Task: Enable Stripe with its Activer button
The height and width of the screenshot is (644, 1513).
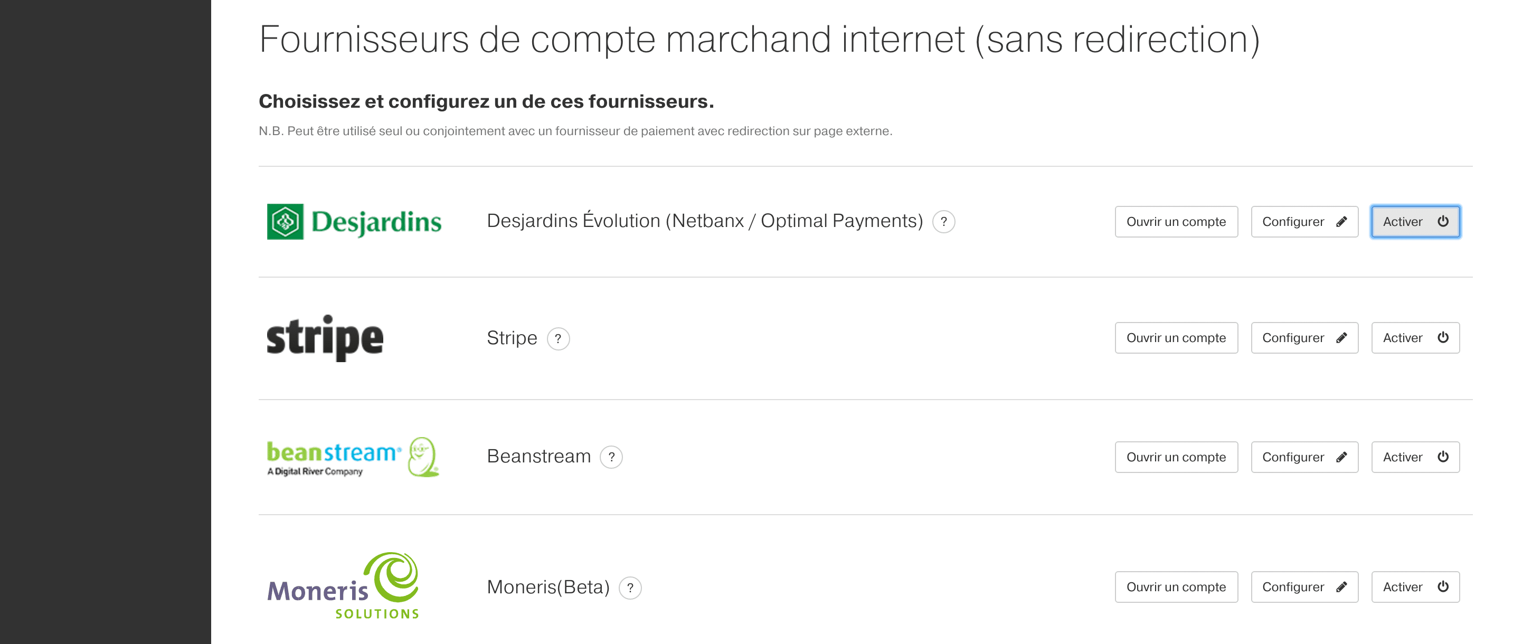Action: tap(1415, 338)
